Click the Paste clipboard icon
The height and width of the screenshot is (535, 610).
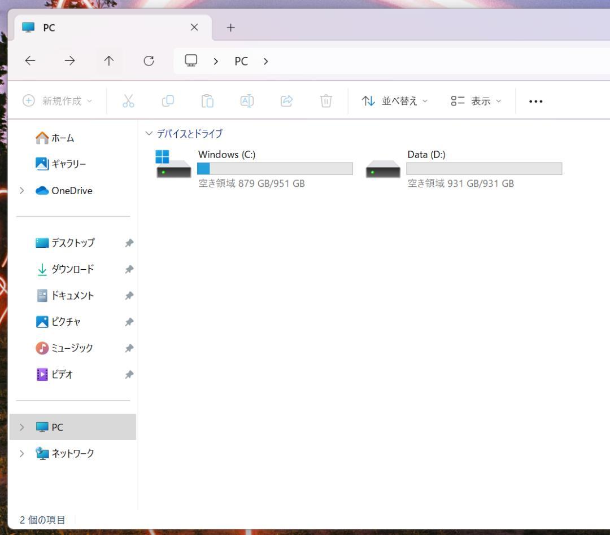[x=207, y=101]
